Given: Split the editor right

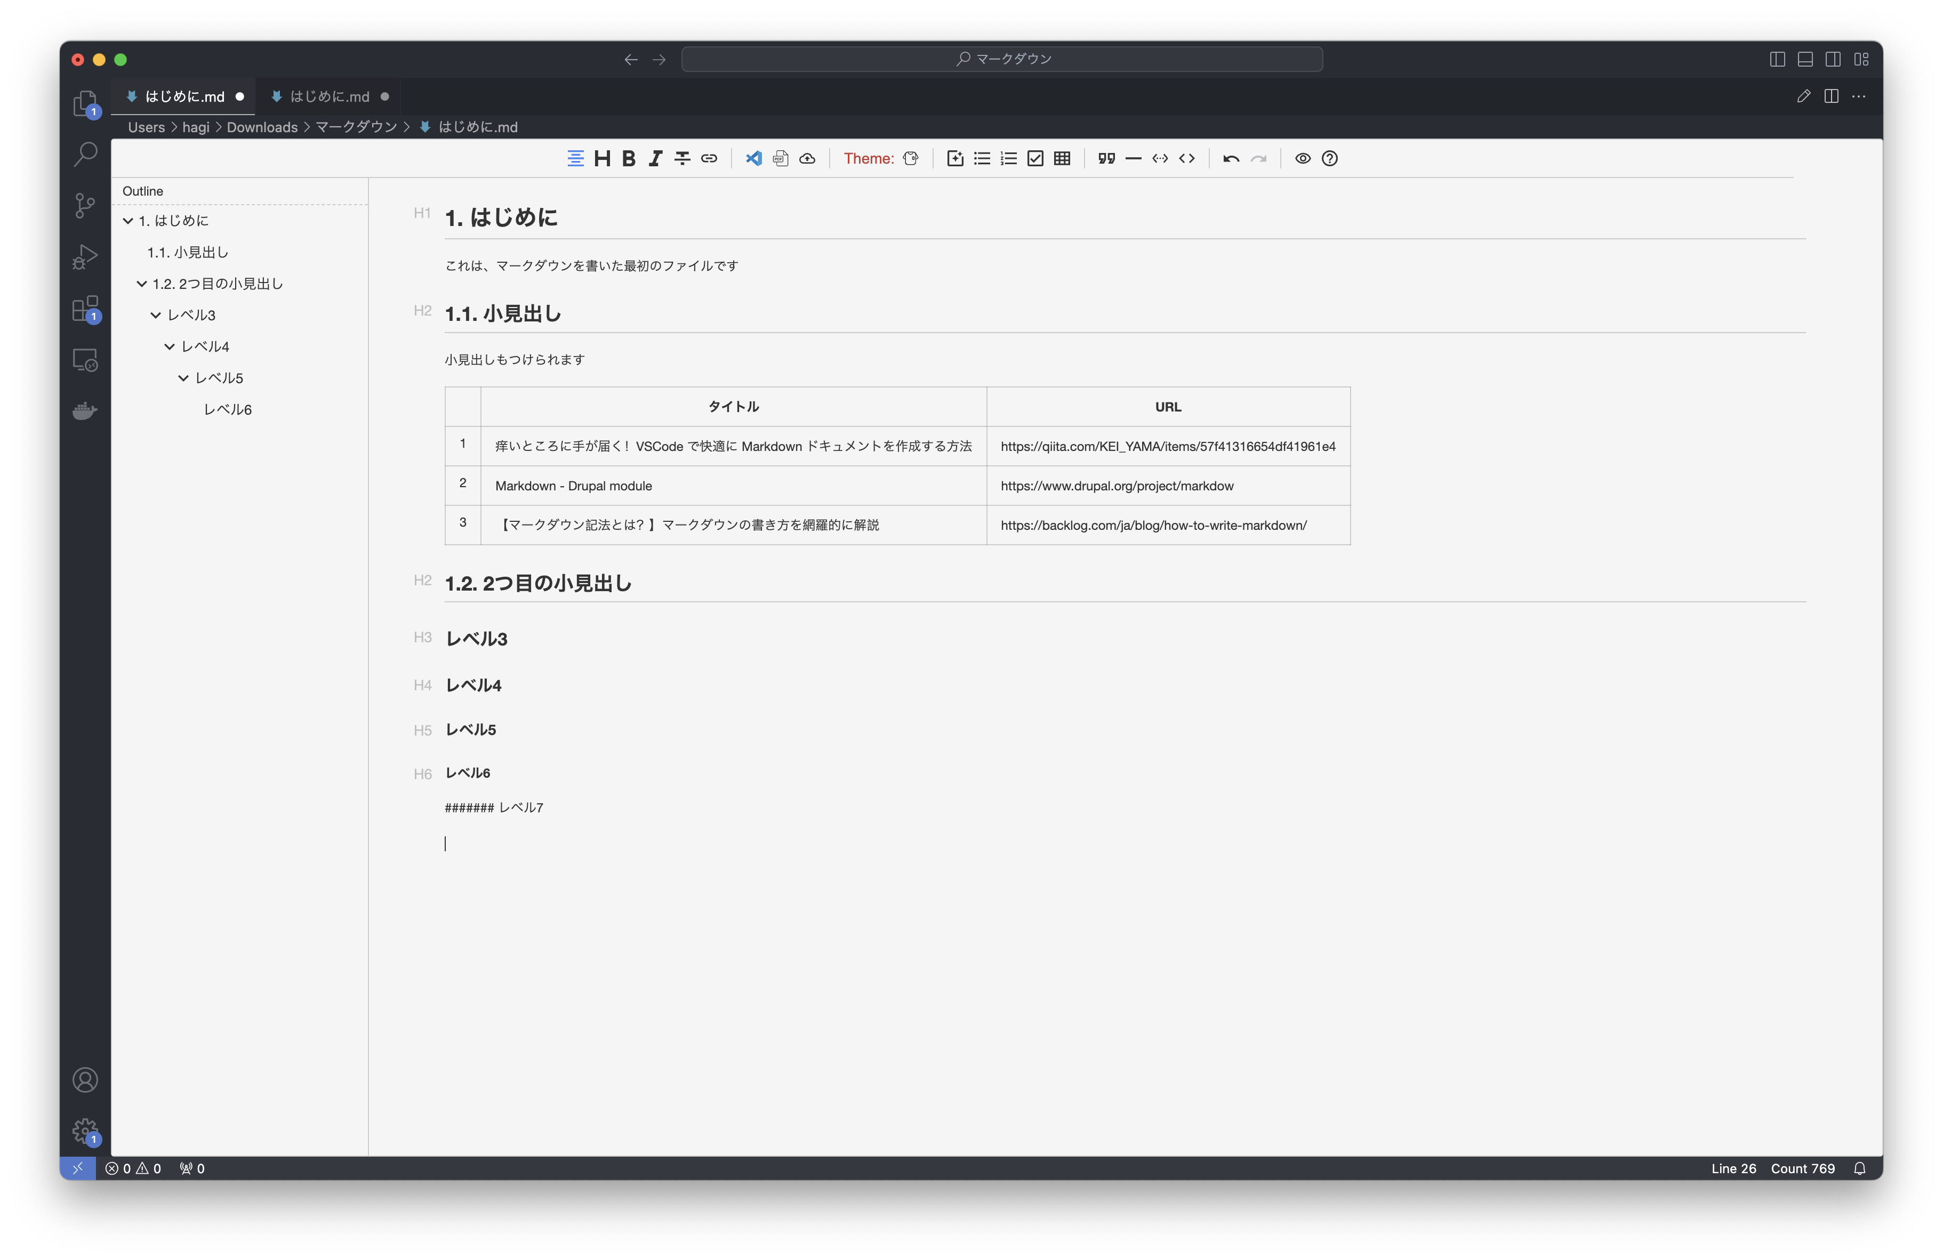Looking at the screenshot, I should (1831, 96).
